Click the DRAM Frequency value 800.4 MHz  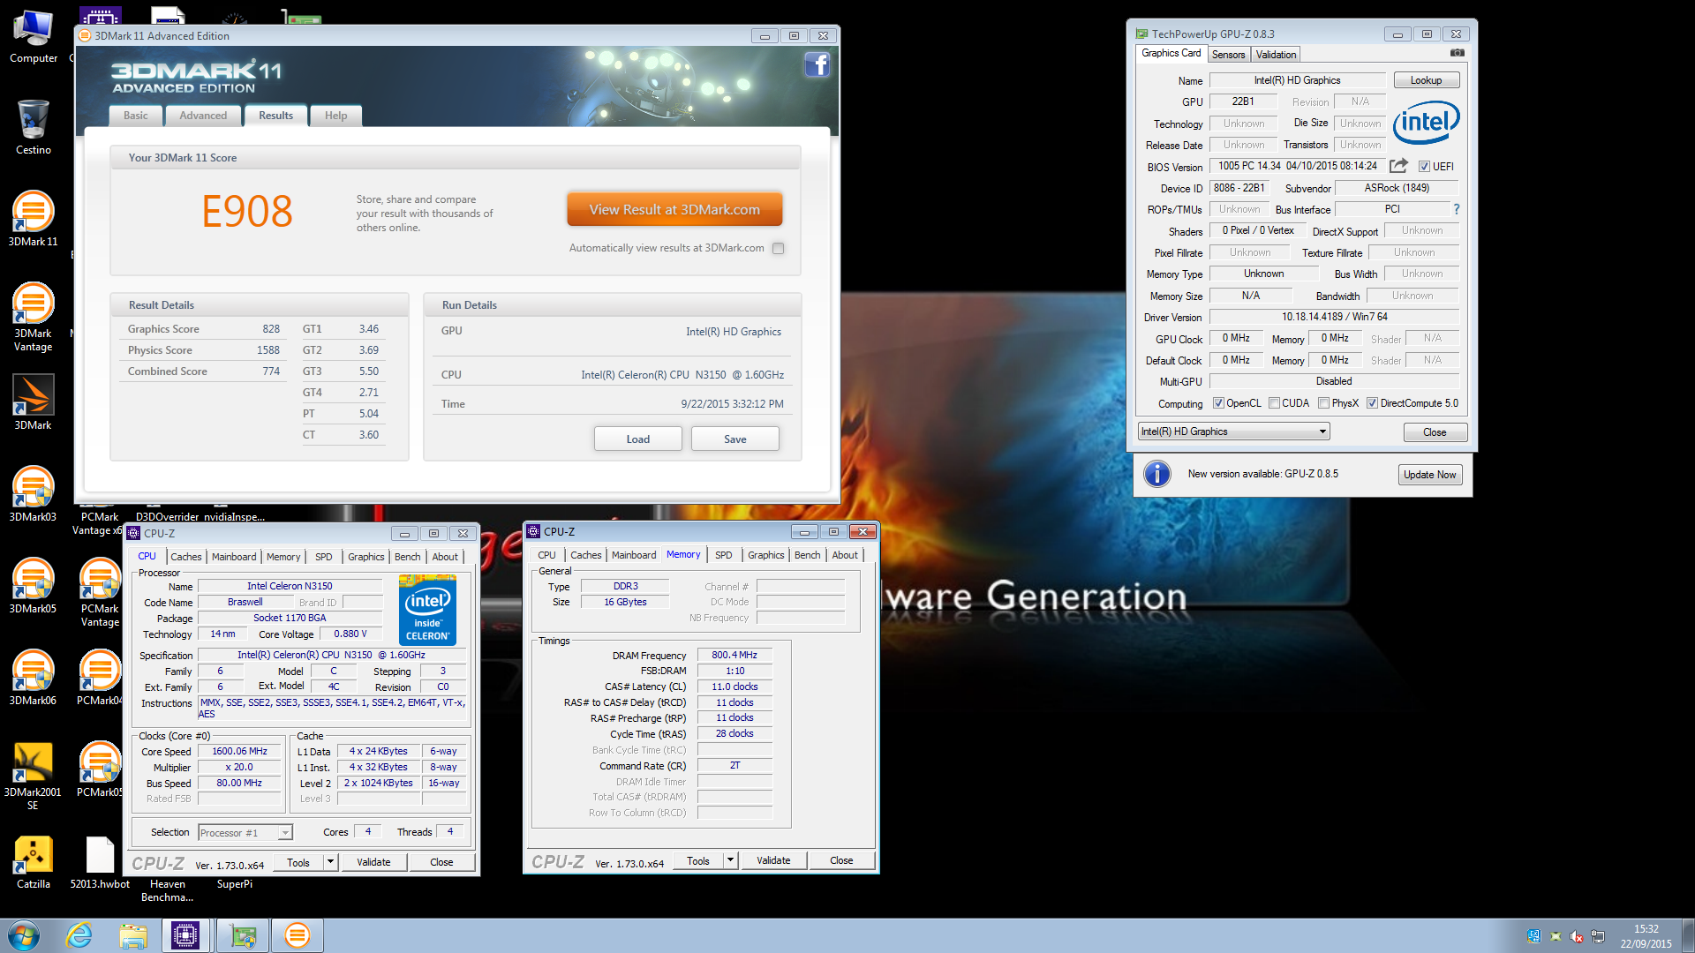[734, 656]
